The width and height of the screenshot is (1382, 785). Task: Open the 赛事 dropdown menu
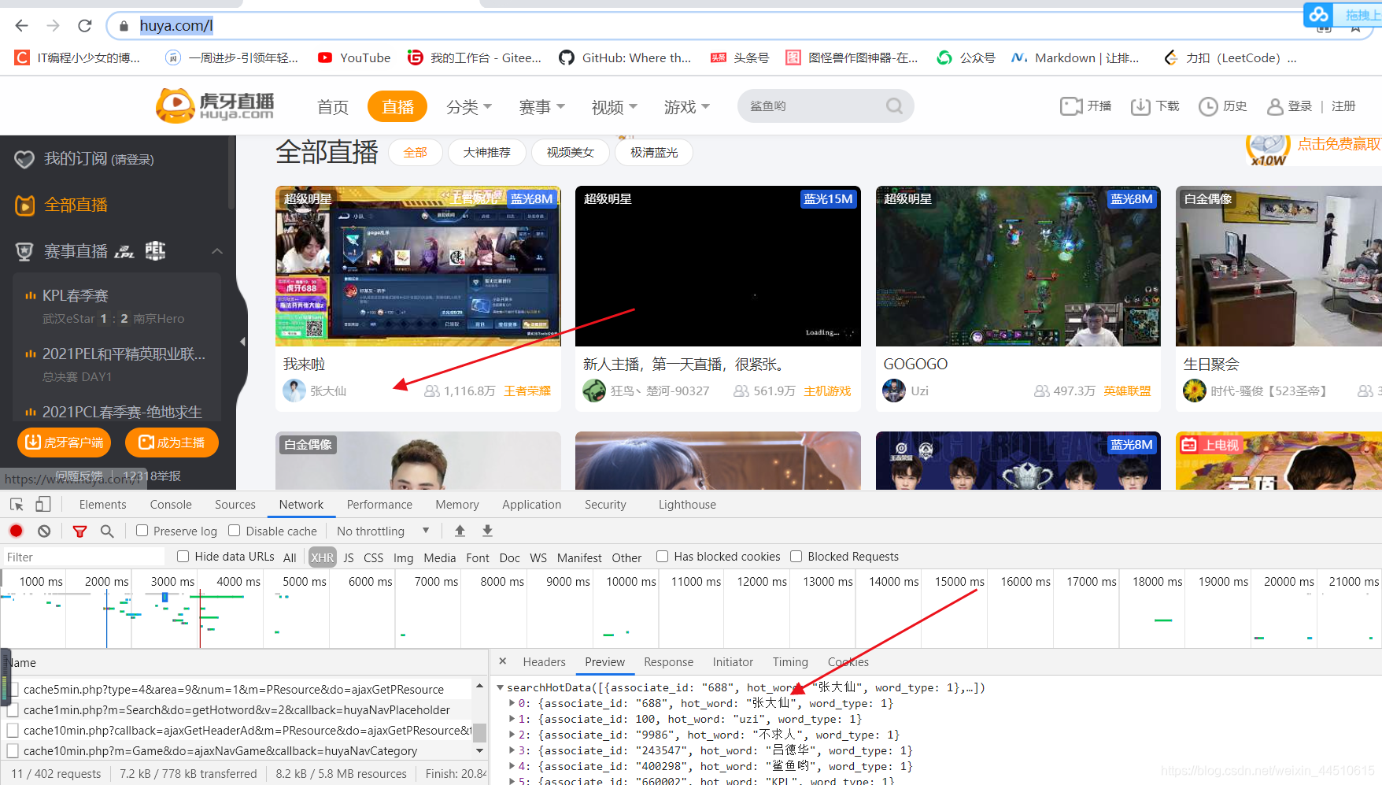coord(541,106)
